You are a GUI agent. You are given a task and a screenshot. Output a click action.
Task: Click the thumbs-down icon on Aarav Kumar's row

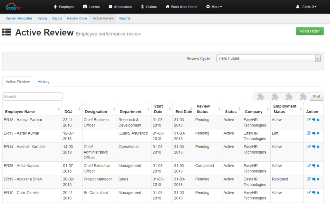[x=313, y=133]
